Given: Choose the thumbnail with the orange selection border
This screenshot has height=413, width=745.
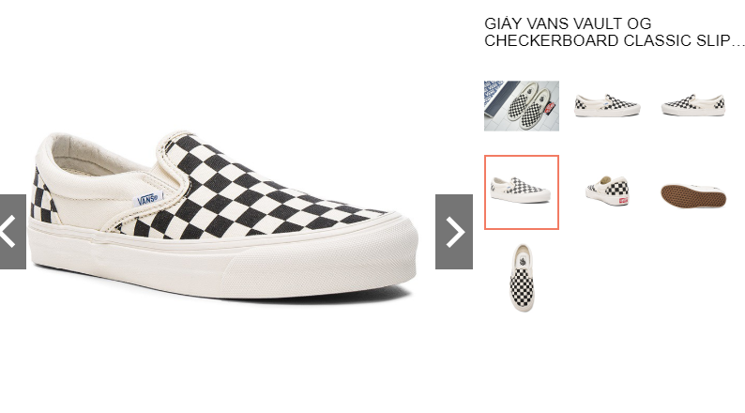Looking at the screenshot, I should point(521,192).
